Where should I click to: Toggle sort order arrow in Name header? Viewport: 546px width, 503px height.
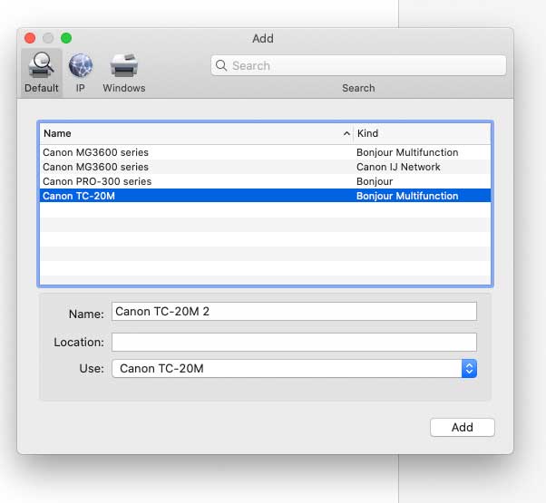(x=346, y=133)
